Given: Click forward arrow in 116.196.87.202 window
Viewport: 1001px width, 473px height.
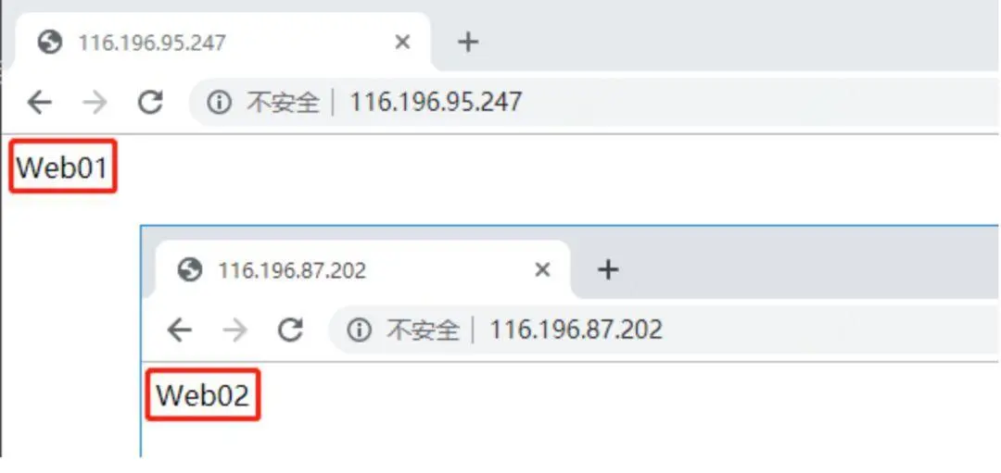Looking at the screenshot, I should click(x=234, y=330).
